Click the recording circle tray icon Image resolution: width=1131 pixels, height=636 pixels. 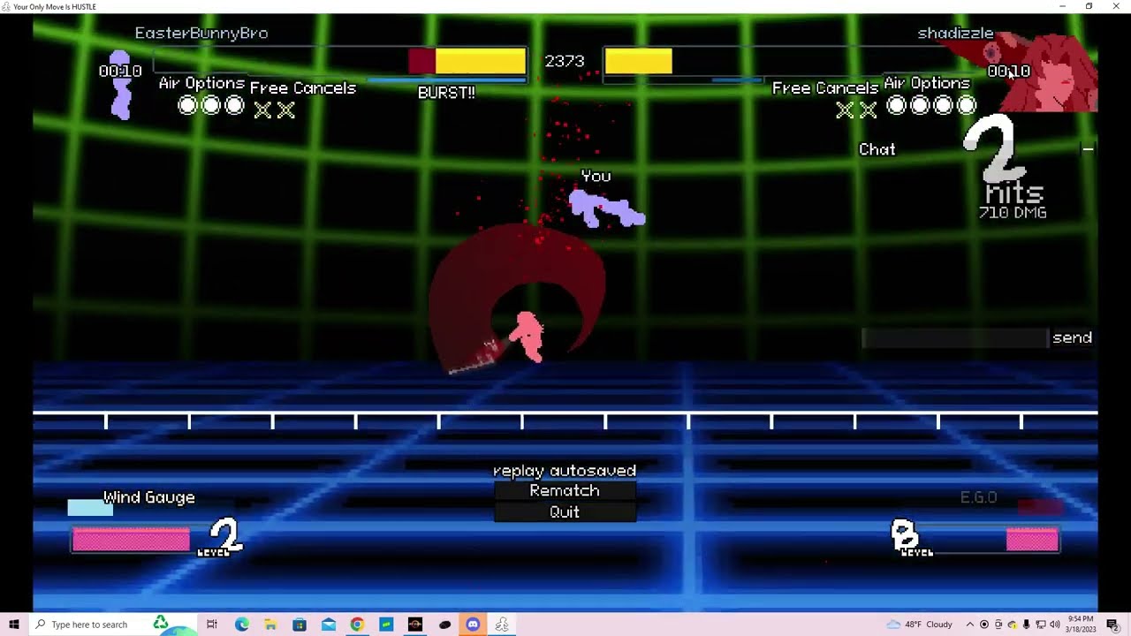click(984, 625)
